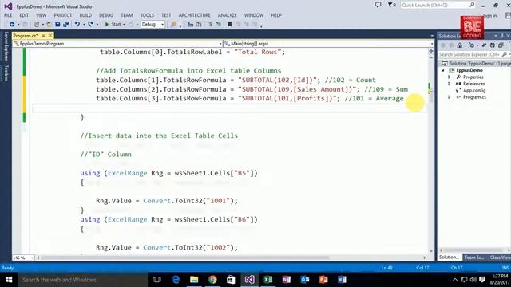511x287 pixels.
Task: Open the Undo history dropdown arrow
Action: (83, 25)
